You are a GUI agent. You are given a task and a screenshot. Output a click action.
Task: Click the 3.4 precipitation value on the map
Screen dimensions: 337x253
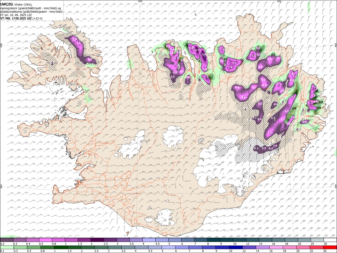[204, 55]
